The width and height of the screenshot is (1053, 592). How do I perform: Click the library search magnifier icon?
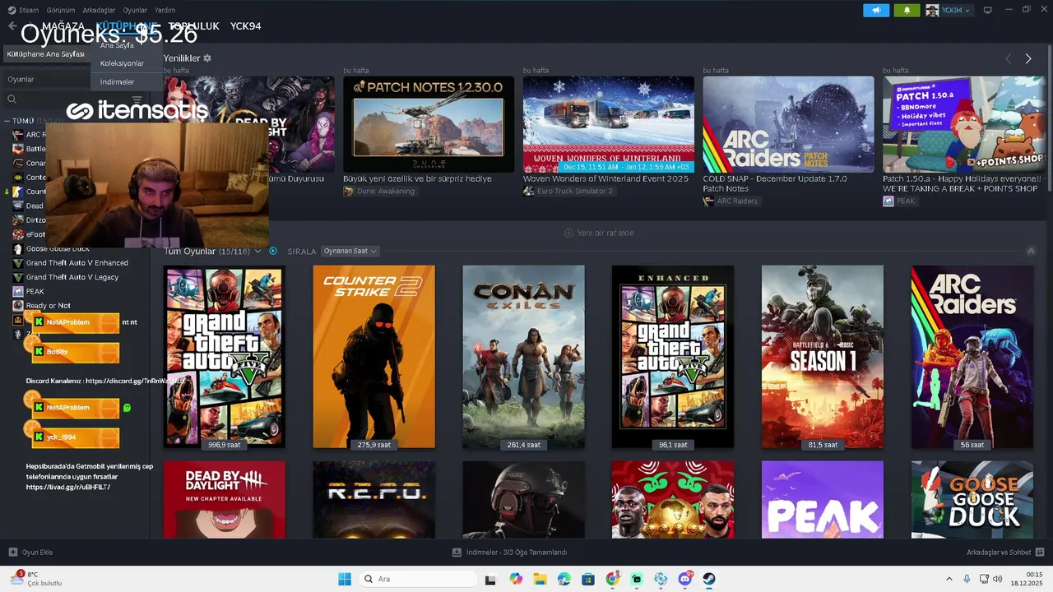coord(12,99)
